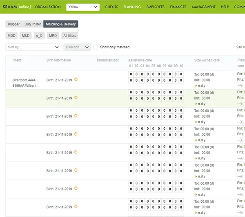
Task: Click the clock icon in the Overtoom row
Action: (x=76, y=80)
